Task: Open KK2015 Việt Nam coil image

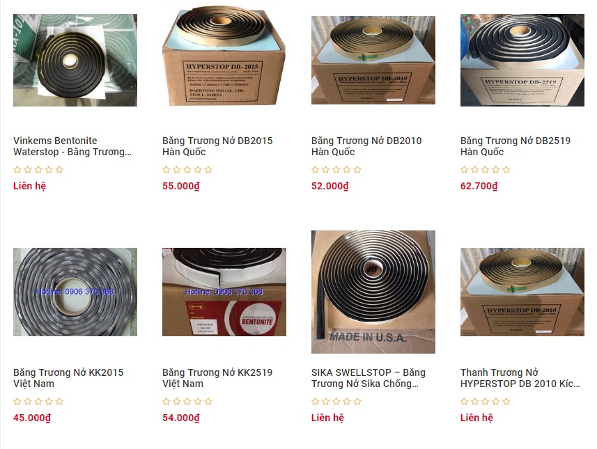Action: (x=75, y=292)
